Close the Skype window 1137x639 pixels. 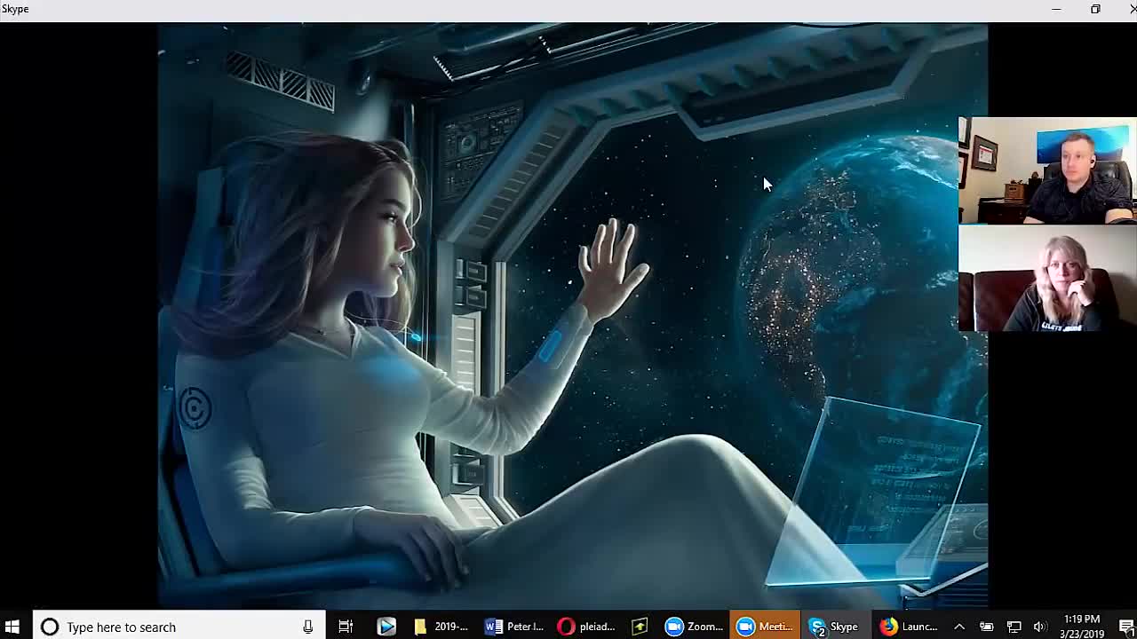(1131, 9)
